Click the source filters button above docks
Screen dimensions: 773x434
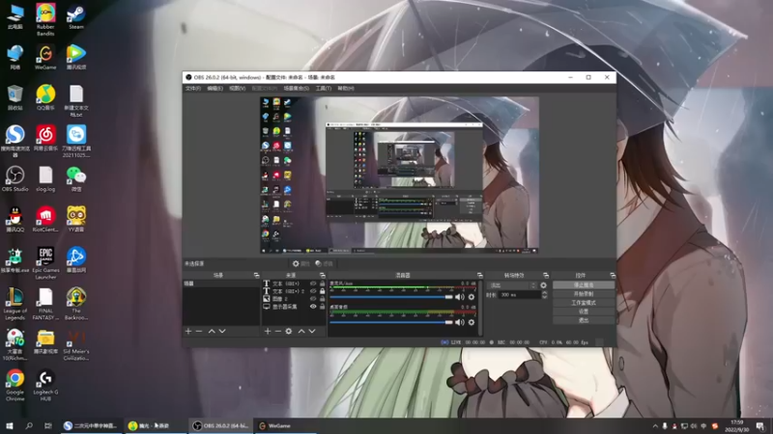(324, 263)
